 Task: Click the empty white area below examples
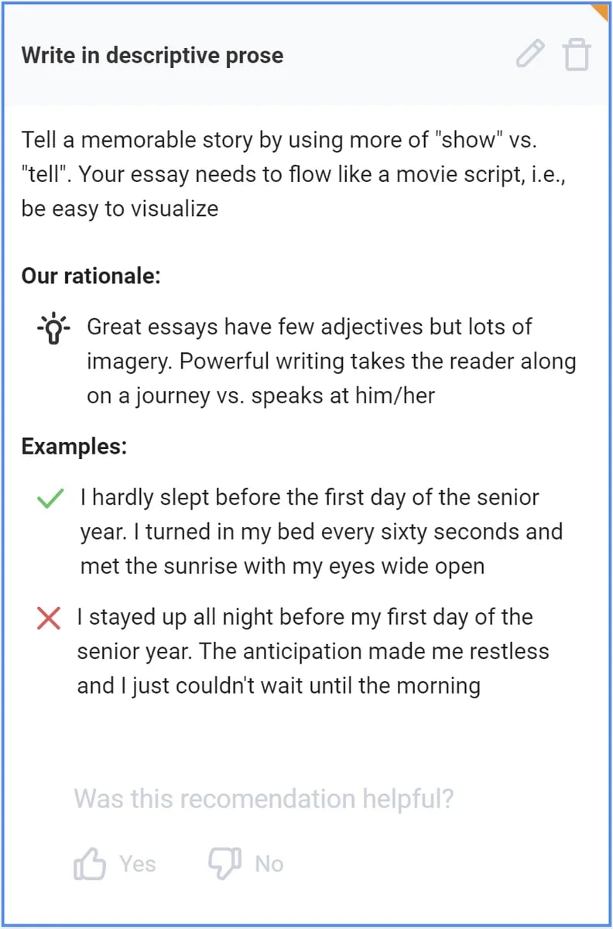pyautogui.click(x=306, y=739)
